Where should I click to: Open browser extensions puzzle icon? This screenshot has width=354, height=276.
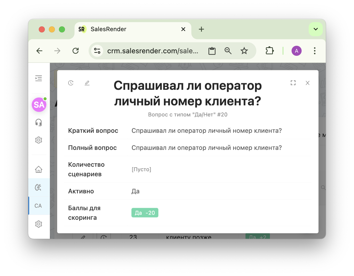point(270,51)
